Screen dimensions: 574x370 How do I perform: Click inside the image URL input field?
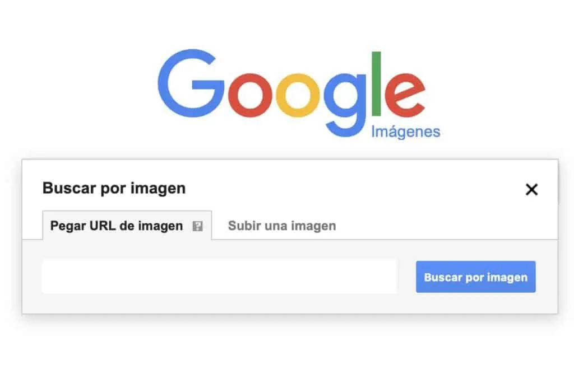pyautogui.click(x=219, y=277)
